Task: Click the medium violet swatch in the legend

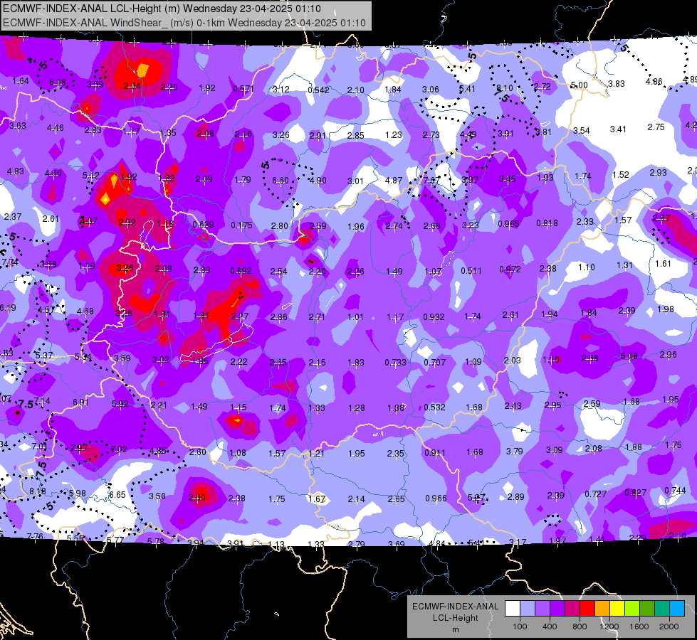Action: point(543,608)
